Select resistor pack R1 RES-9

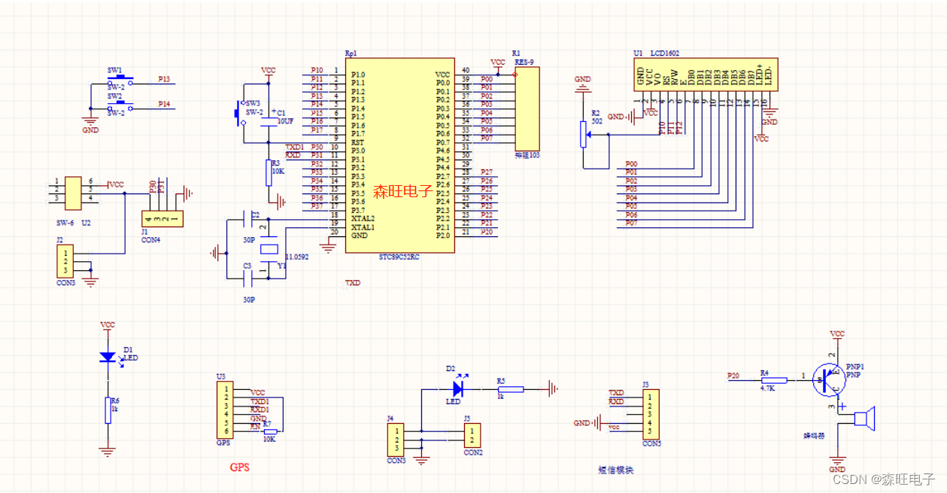527,108
